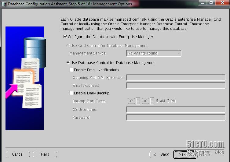
Task: Increase the backup start minute with up arrow
Action: tap(152, 99)
